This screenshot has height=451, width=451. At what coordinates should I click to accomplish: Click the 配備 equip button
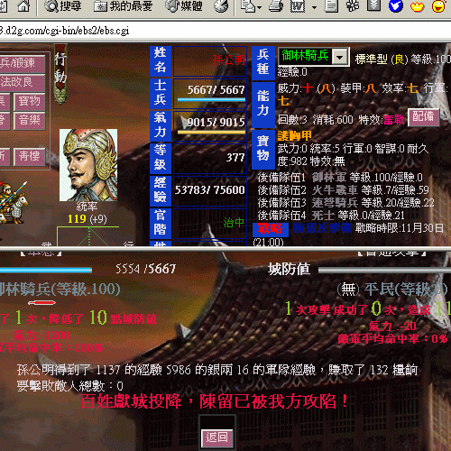[423, 117]
